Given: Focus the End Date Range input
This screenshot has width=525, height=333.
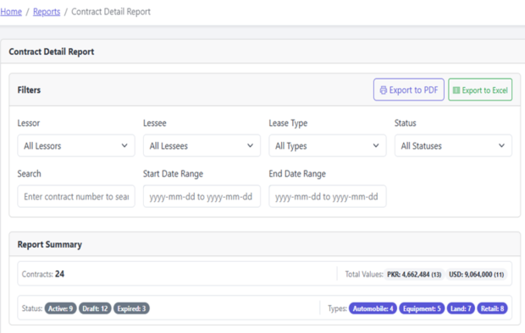Looking at the screenshot, I should 328,196.
